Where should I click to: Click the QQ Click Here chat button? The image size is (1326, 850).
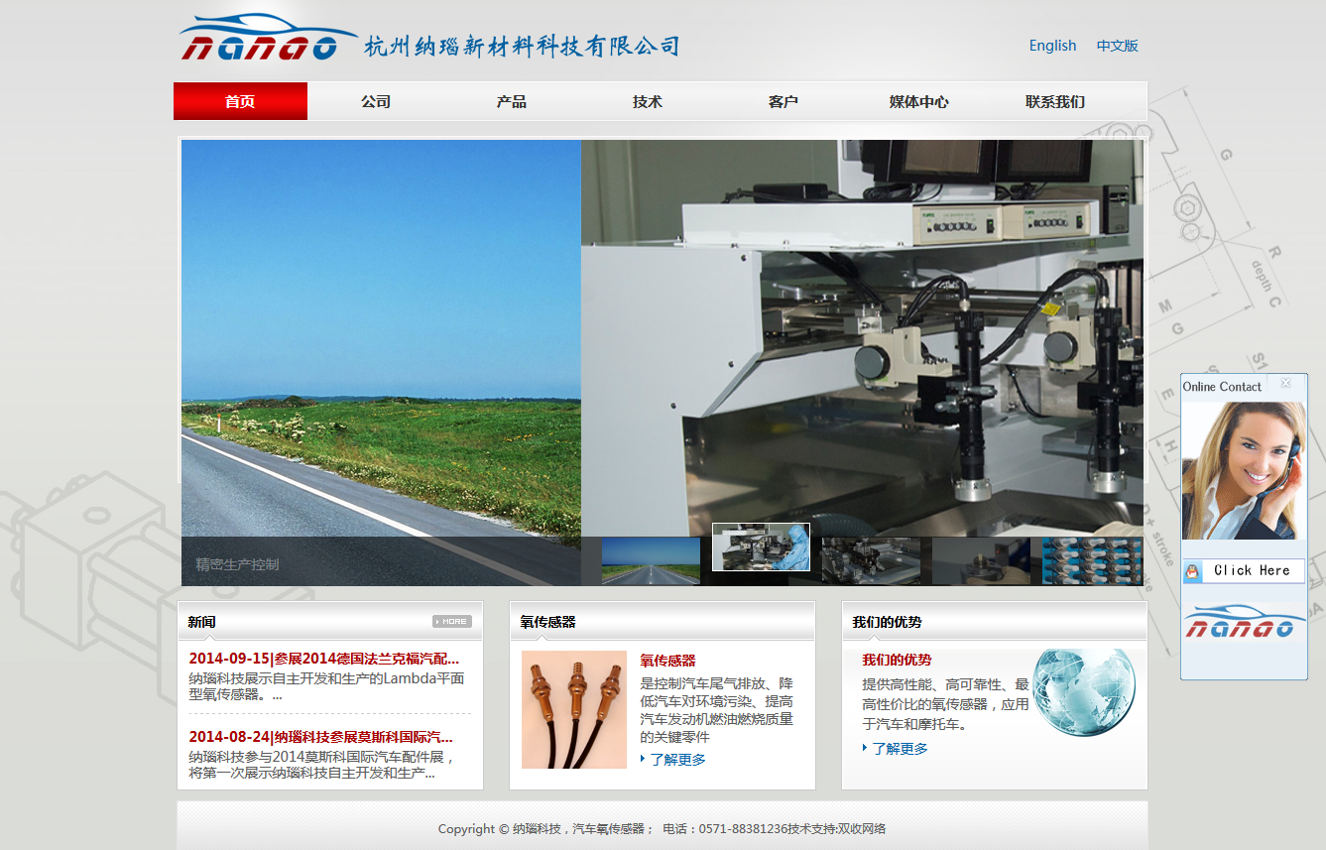[1244, 570]
